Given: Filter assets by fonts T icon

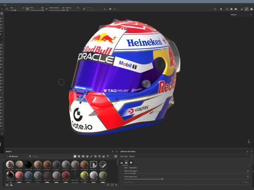Looking at the screenshot, I should tap(107, 156).
